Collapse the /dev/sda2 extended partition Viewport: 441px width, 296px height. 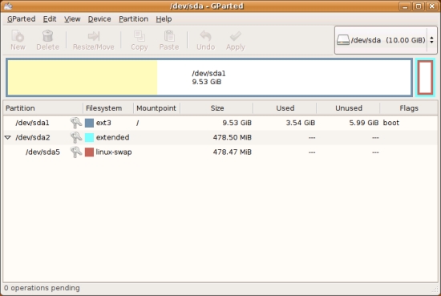coord(8,137)
